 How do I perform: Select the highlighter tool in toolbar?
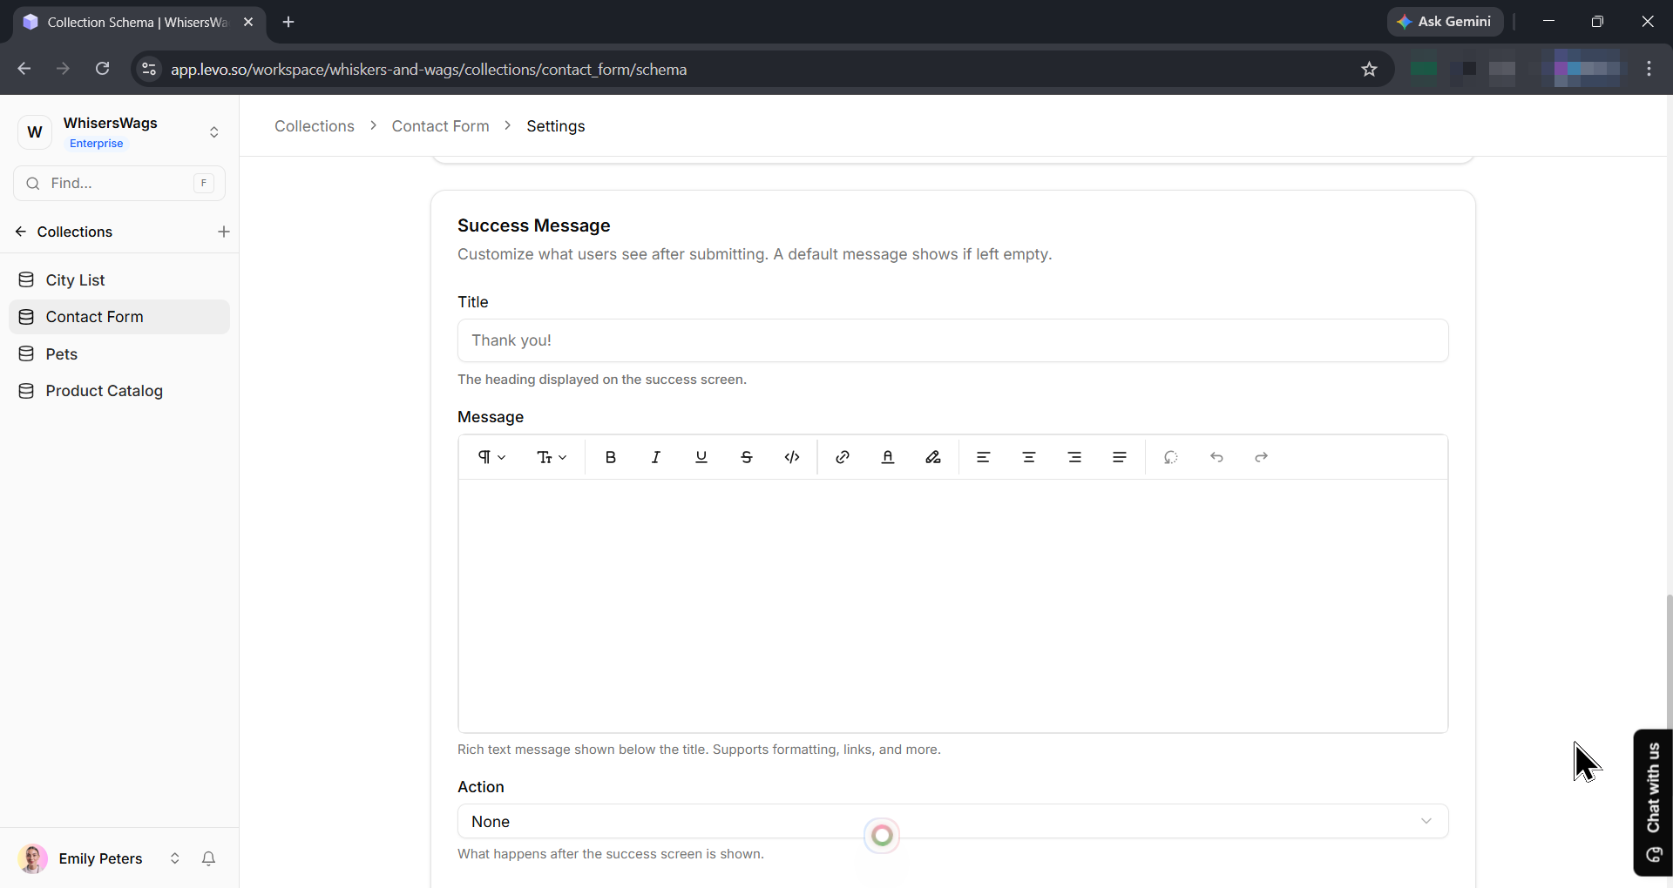932,457
